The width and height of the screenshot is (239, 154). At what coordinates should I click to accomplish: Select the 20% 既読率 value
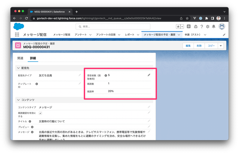coord(111,91)
